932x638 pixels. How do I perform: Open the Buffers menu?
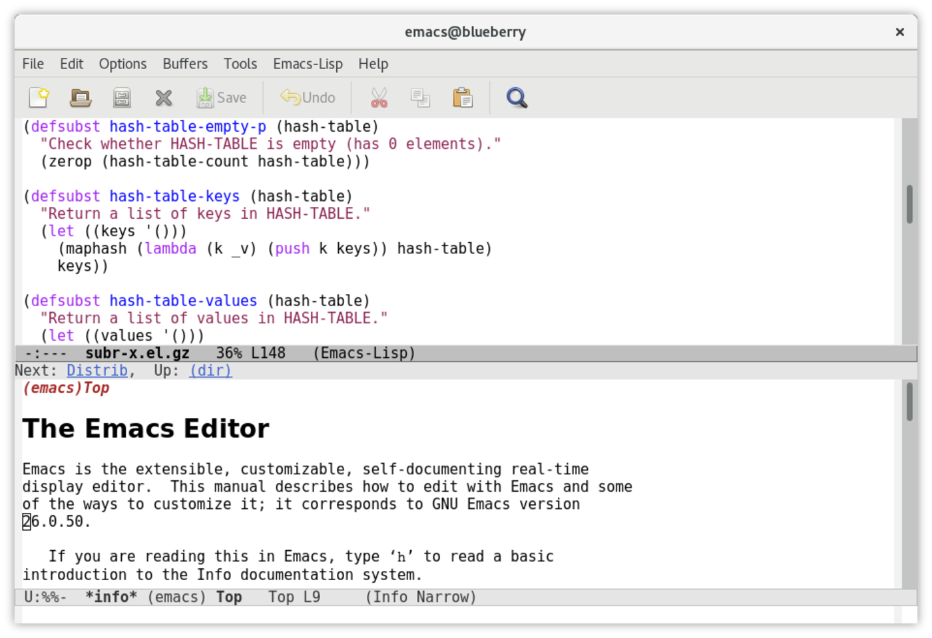click(x=184, y=63)
